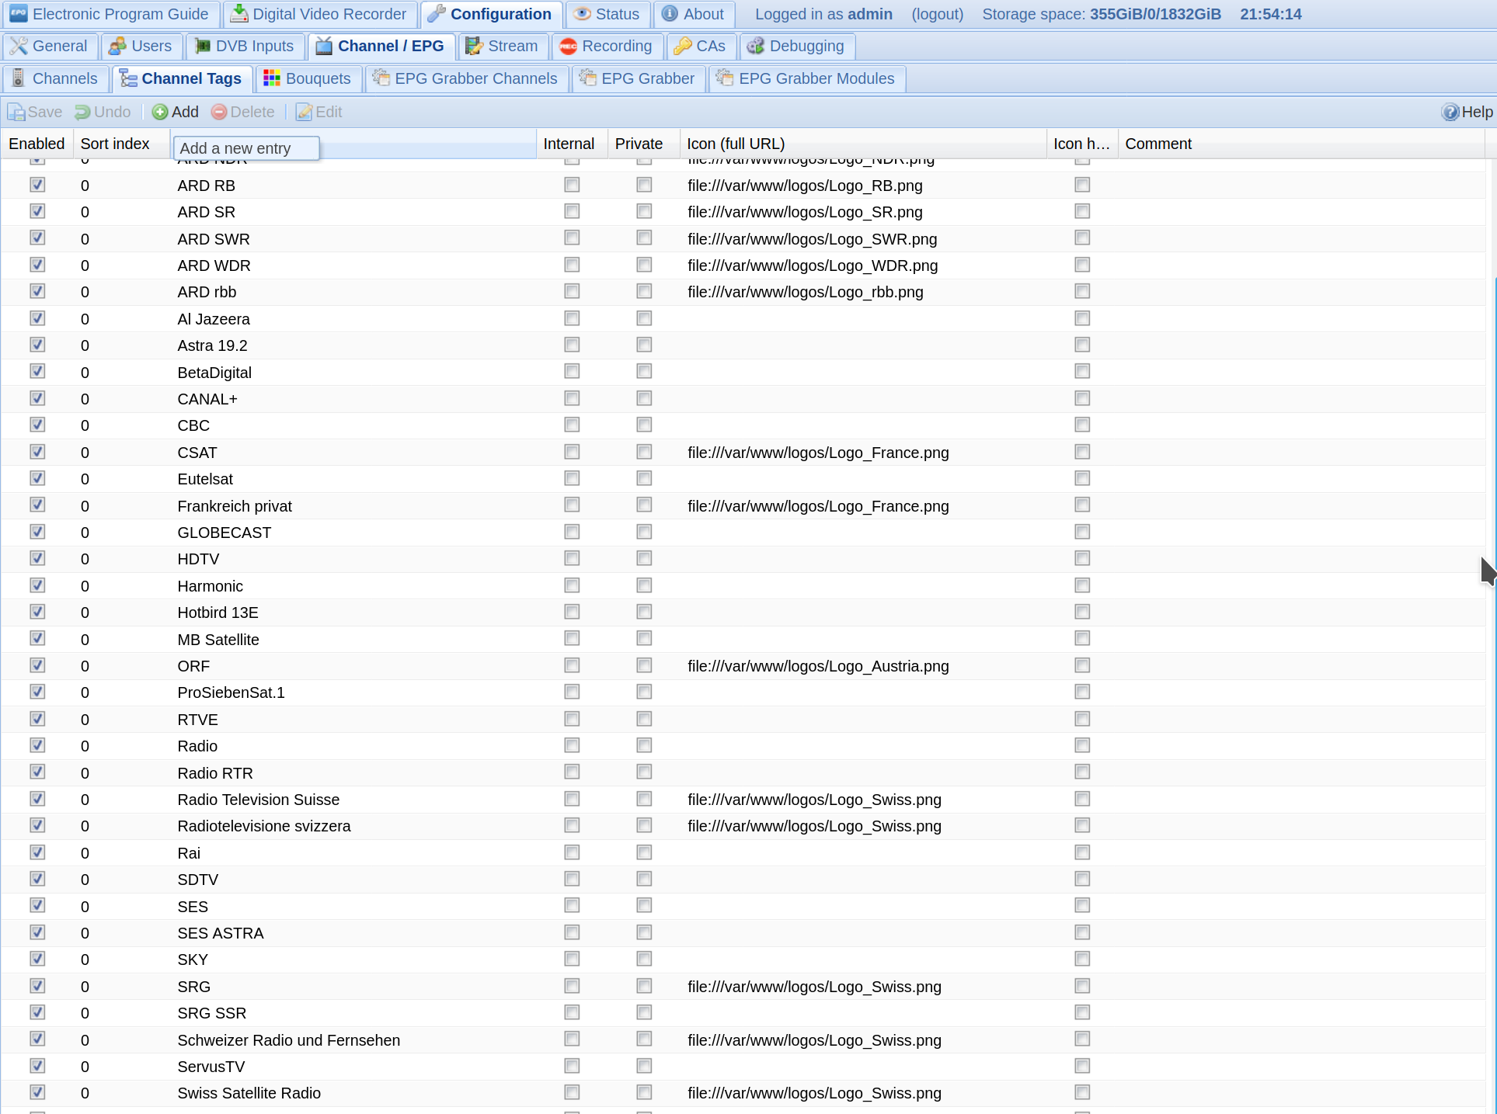Toggle Enabled checkbox for ARD RB
The width and height of the screenshot is (1497, 1114).
point(37,185)
